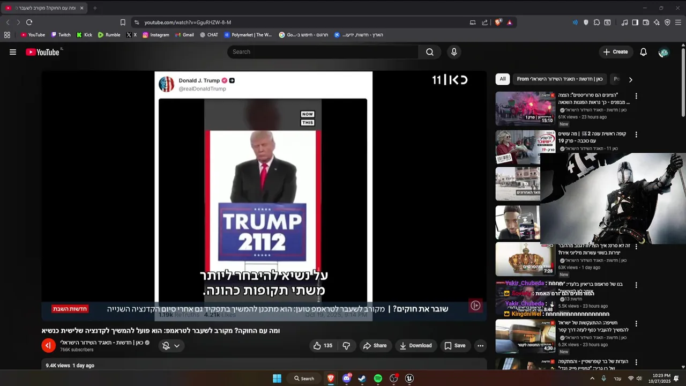Click the address bar URL
The width and height of the screenshot is (686, 386).
(188, 23)
